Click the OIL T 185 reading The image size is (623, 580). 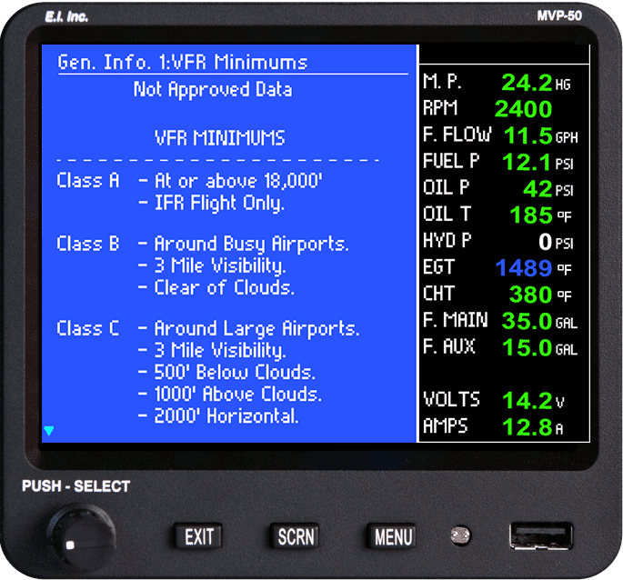497,215
